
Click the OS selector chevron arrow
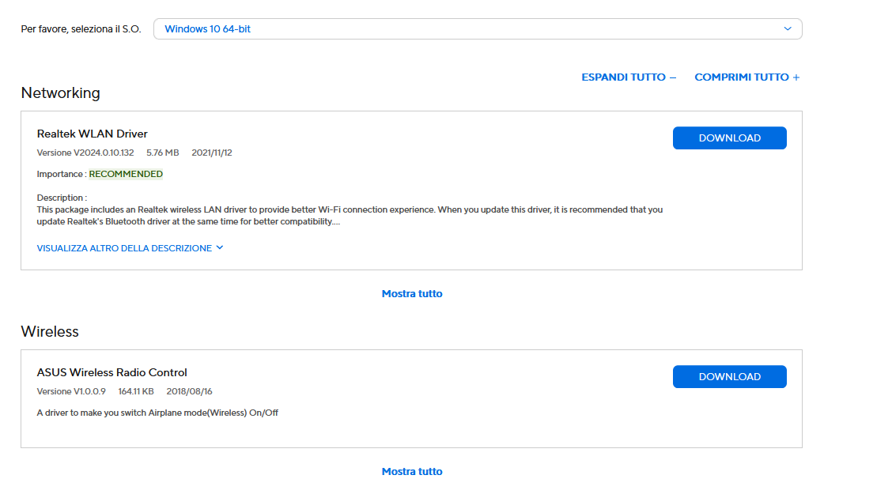pyautogui.click(x=788, y=29)
